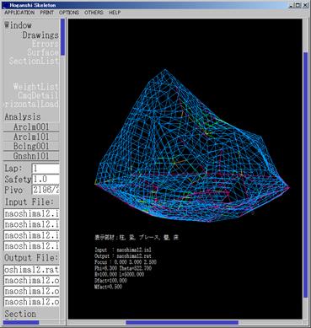
Task: Click the Lap input field
Action: coord(46,169)
